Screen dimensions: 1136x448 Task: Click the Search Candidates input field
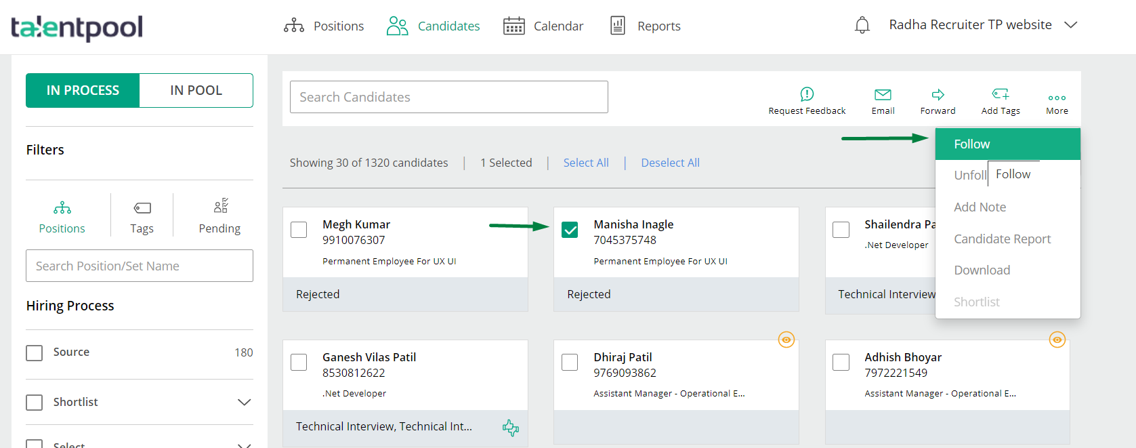tap(448, 97)
